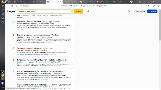The image size is (161, 90).
Task: Select Видео search category
Action: (33, 15)
